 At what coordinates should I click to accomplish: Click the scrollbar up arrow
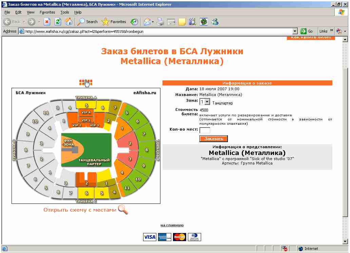point(345,40)
